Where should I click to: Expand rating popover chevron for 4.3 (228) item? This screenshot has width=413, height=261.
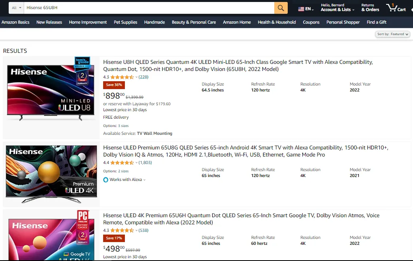coord(136,77)
